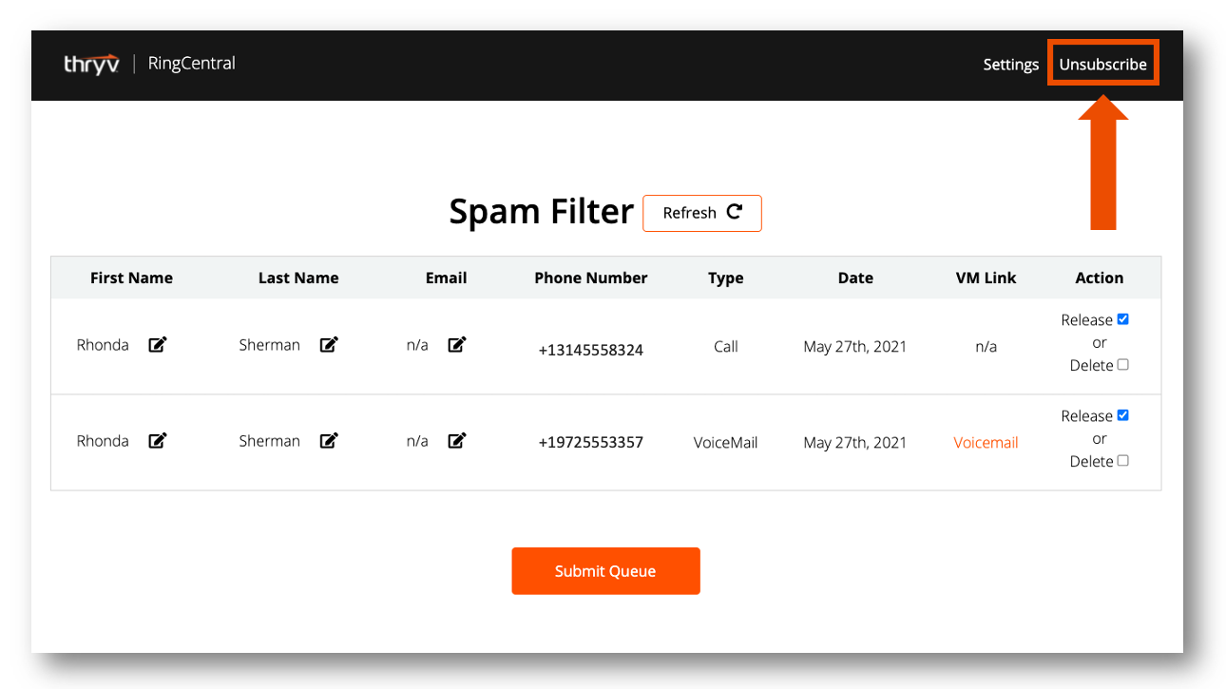
Task: Select phone number +19725553357
Action: coord(590,443)
